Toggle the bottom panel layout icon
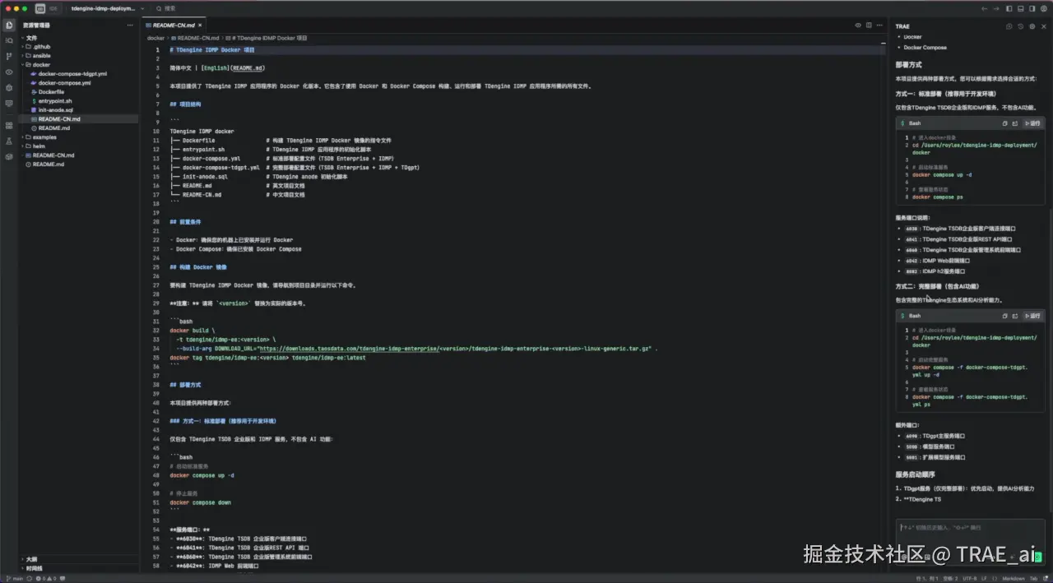The width and height of the screenshot is (1053, 583). pos(1020,8)
